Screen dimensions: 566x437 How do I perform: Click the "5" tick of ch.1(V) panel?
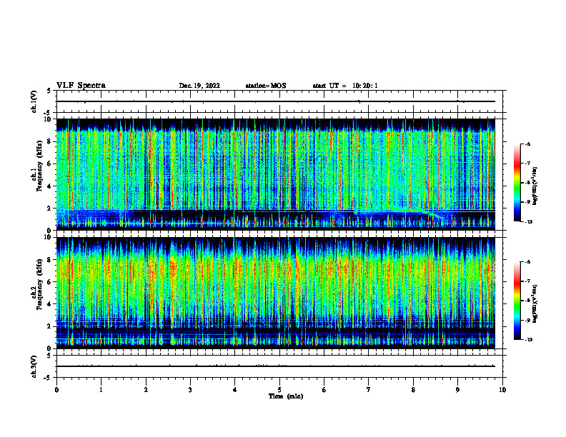[49, 91]
